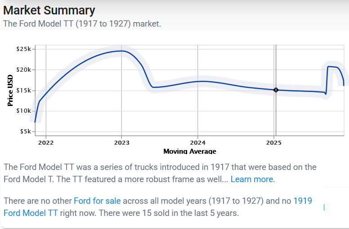
Task: Click the "Price USD" vertical axis title
Action: (x=10, y=90)
